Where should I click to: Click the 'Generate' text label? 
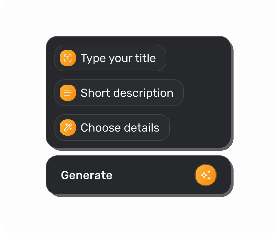pos(86,175)
